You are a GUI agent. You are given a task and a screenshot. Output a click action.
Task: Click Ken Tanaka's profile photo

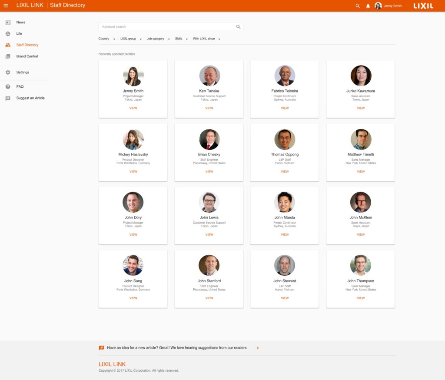tap(209, 76)
